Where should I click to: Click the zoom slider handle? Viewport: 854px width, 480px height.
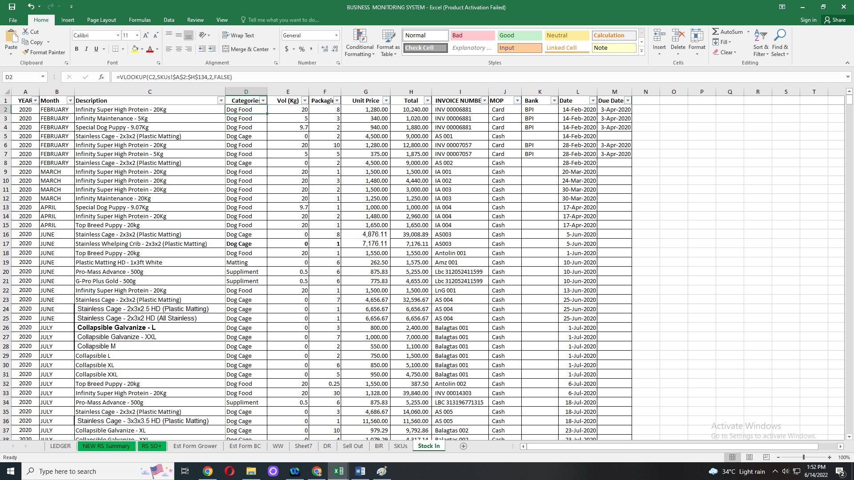click(803, 457)
